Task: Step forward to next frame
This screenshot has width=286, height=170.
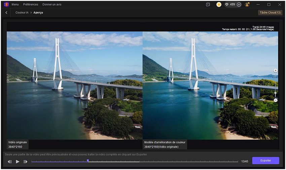Action: 26,162
